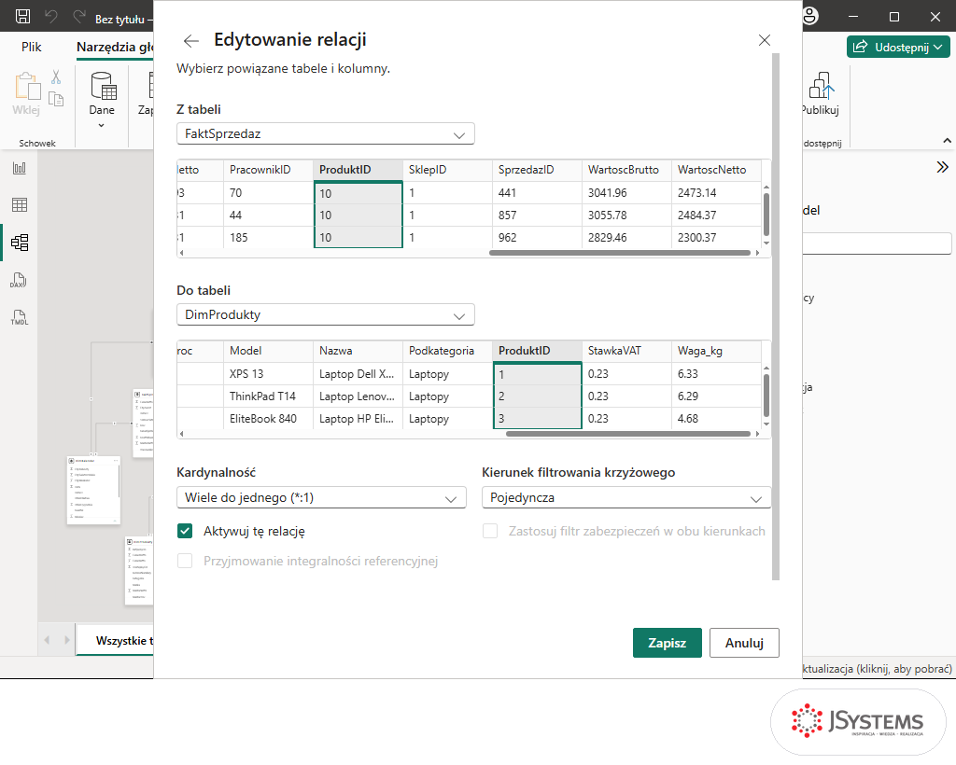This screenshot has height=765, width=956.
Task: Click the cut scissors icon
Action: [56, 76]
